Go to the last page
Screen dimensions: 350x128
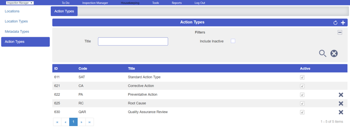[90, 122]
